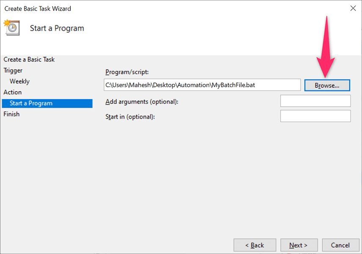
Task: Click the Create Basic Task Wizard title text
Action: [38, 8]
